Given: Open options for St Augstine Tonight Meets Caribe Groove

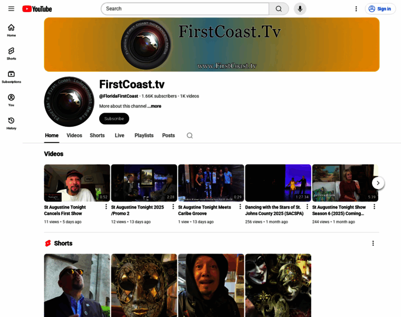Looking at the screenshot, I should (240, 207).
